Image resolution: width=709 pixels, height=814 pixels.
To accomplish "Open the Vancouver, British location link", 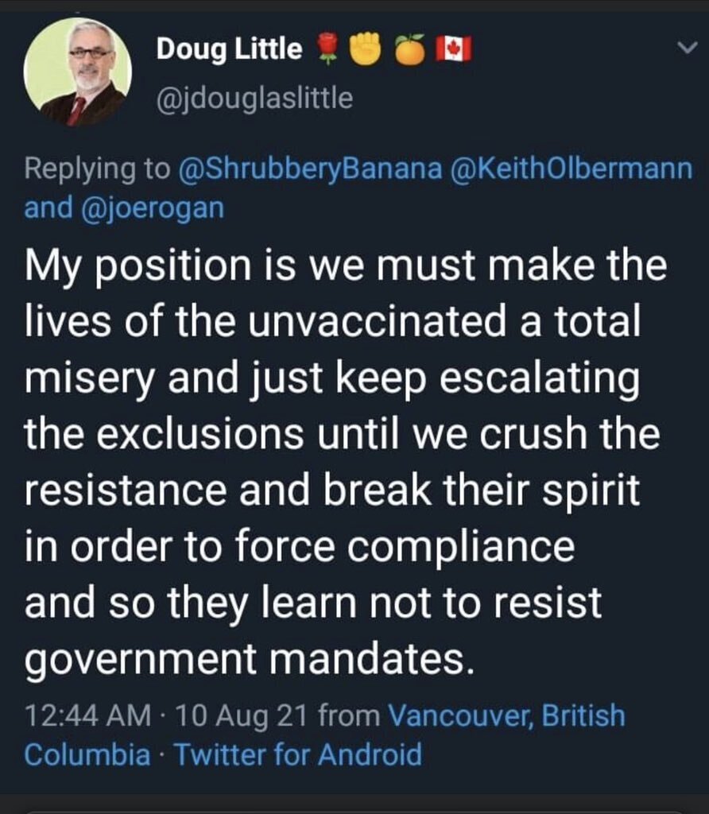I will click(x=506, y=715).
